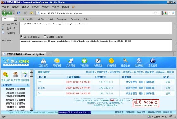Click the 退出管理 power icon
The image size is (177, 119).
[153, 61]
